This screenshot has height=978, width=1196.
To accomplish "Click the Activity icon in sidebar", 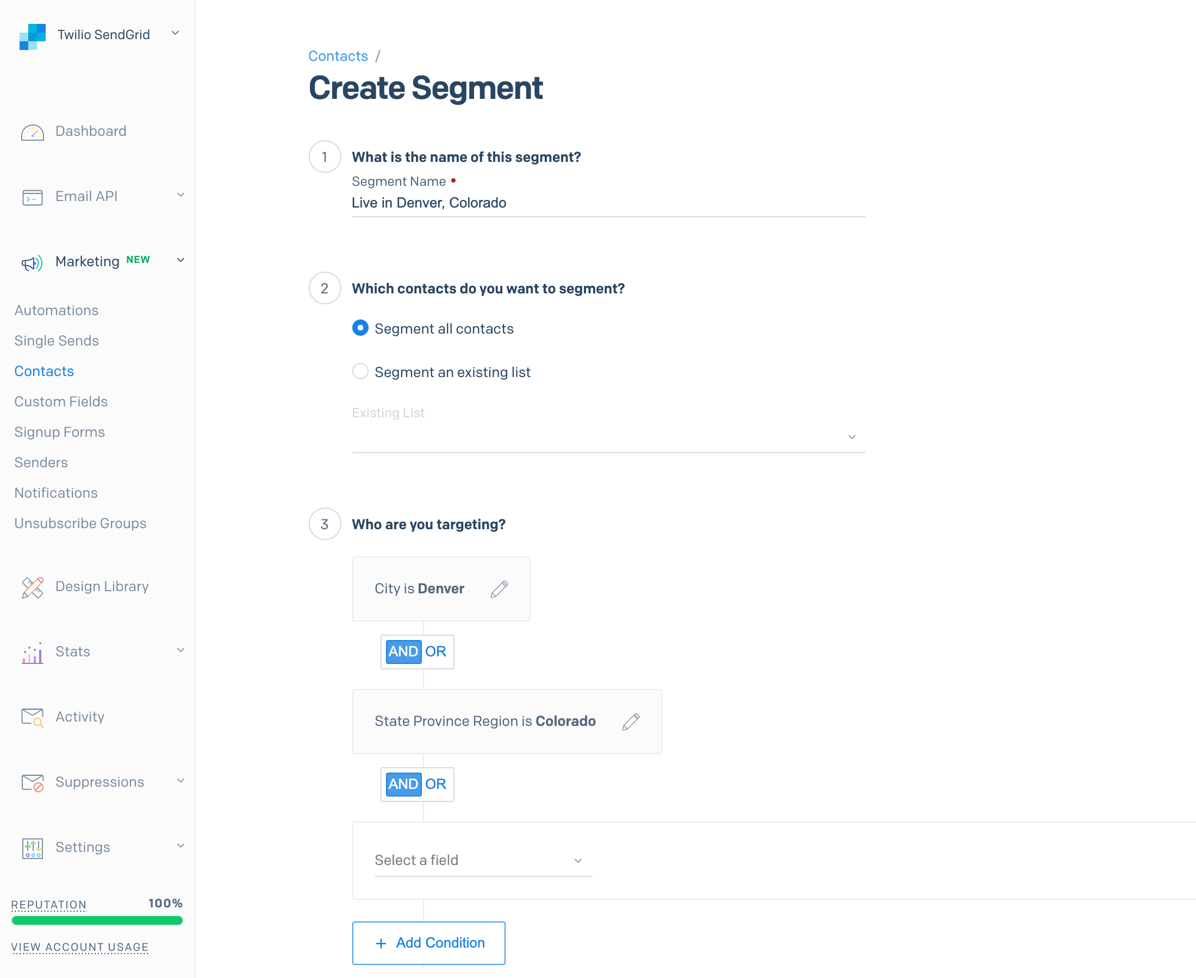I will [32, 717].
